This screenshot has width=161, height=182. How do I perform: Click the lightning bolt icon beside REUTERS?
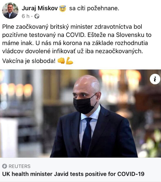pyautogui.click(x=4, y=166)
